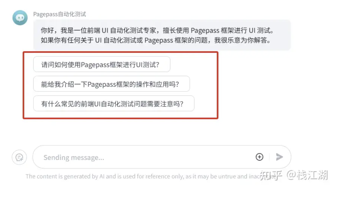Viewport: 337px width, 197px height.
Task: Click the word 'Pagepass' in the second suggestion
Action: coord(102,84)
